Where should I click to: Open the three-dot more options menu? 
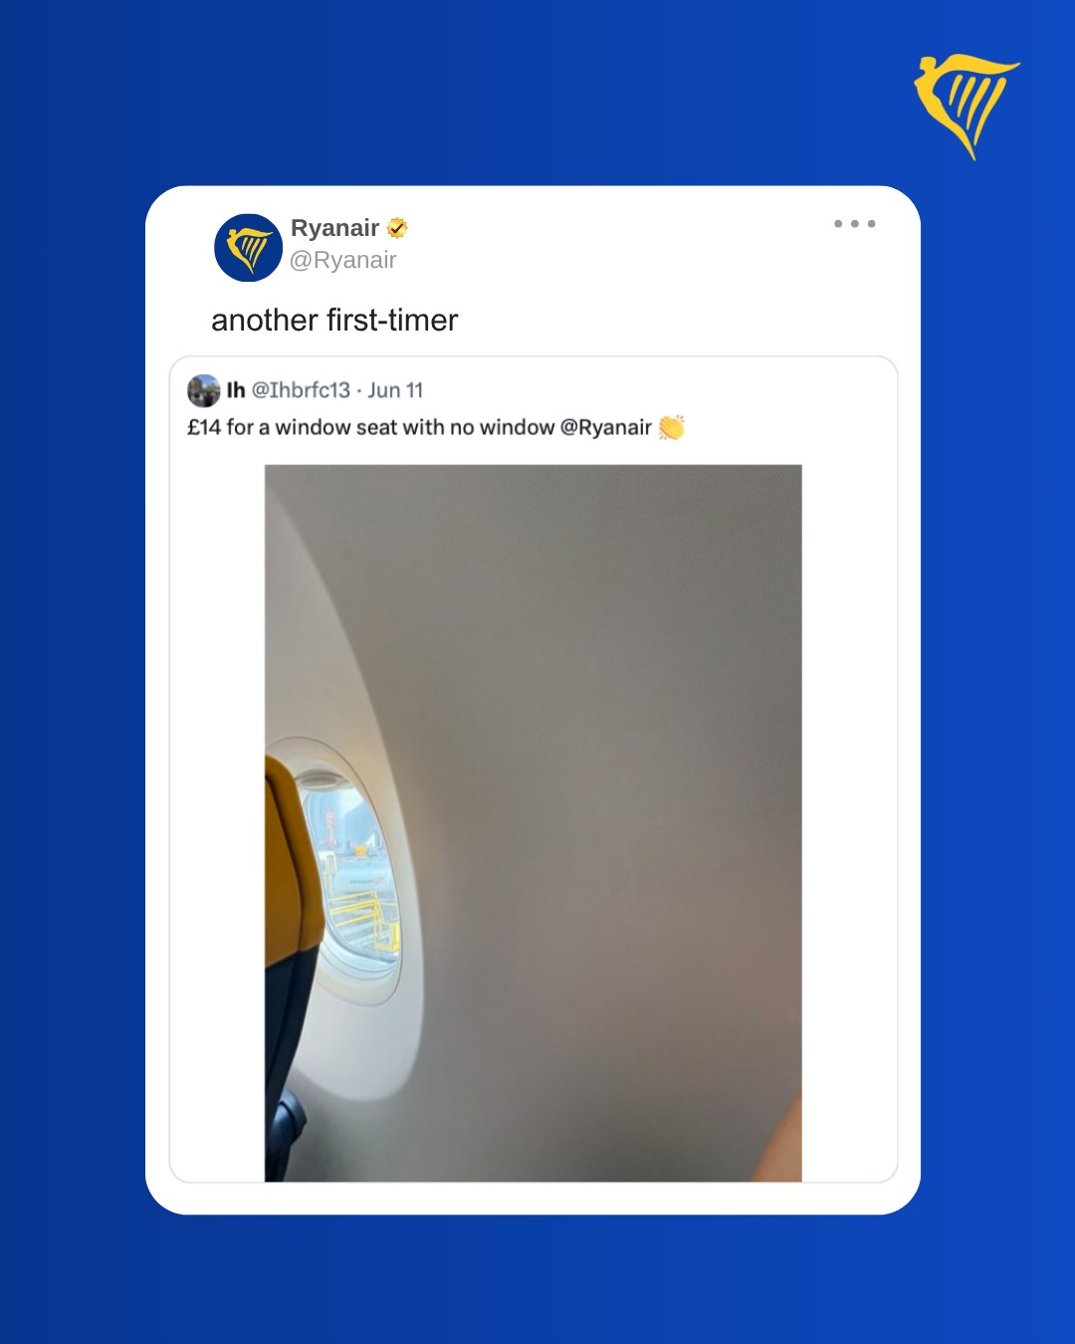click(x=855, y=224)
